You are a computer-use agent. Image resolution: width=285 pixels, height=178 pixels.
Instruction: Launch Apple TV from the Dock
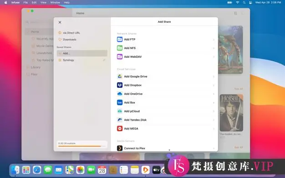coord(156,170)
